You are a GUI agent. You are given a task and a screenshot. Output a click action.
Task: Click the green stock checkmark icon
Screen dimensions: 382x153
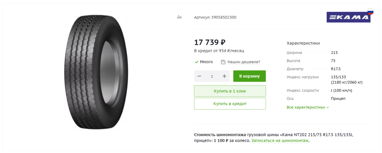pyautogui.click(x=197, y=62)
